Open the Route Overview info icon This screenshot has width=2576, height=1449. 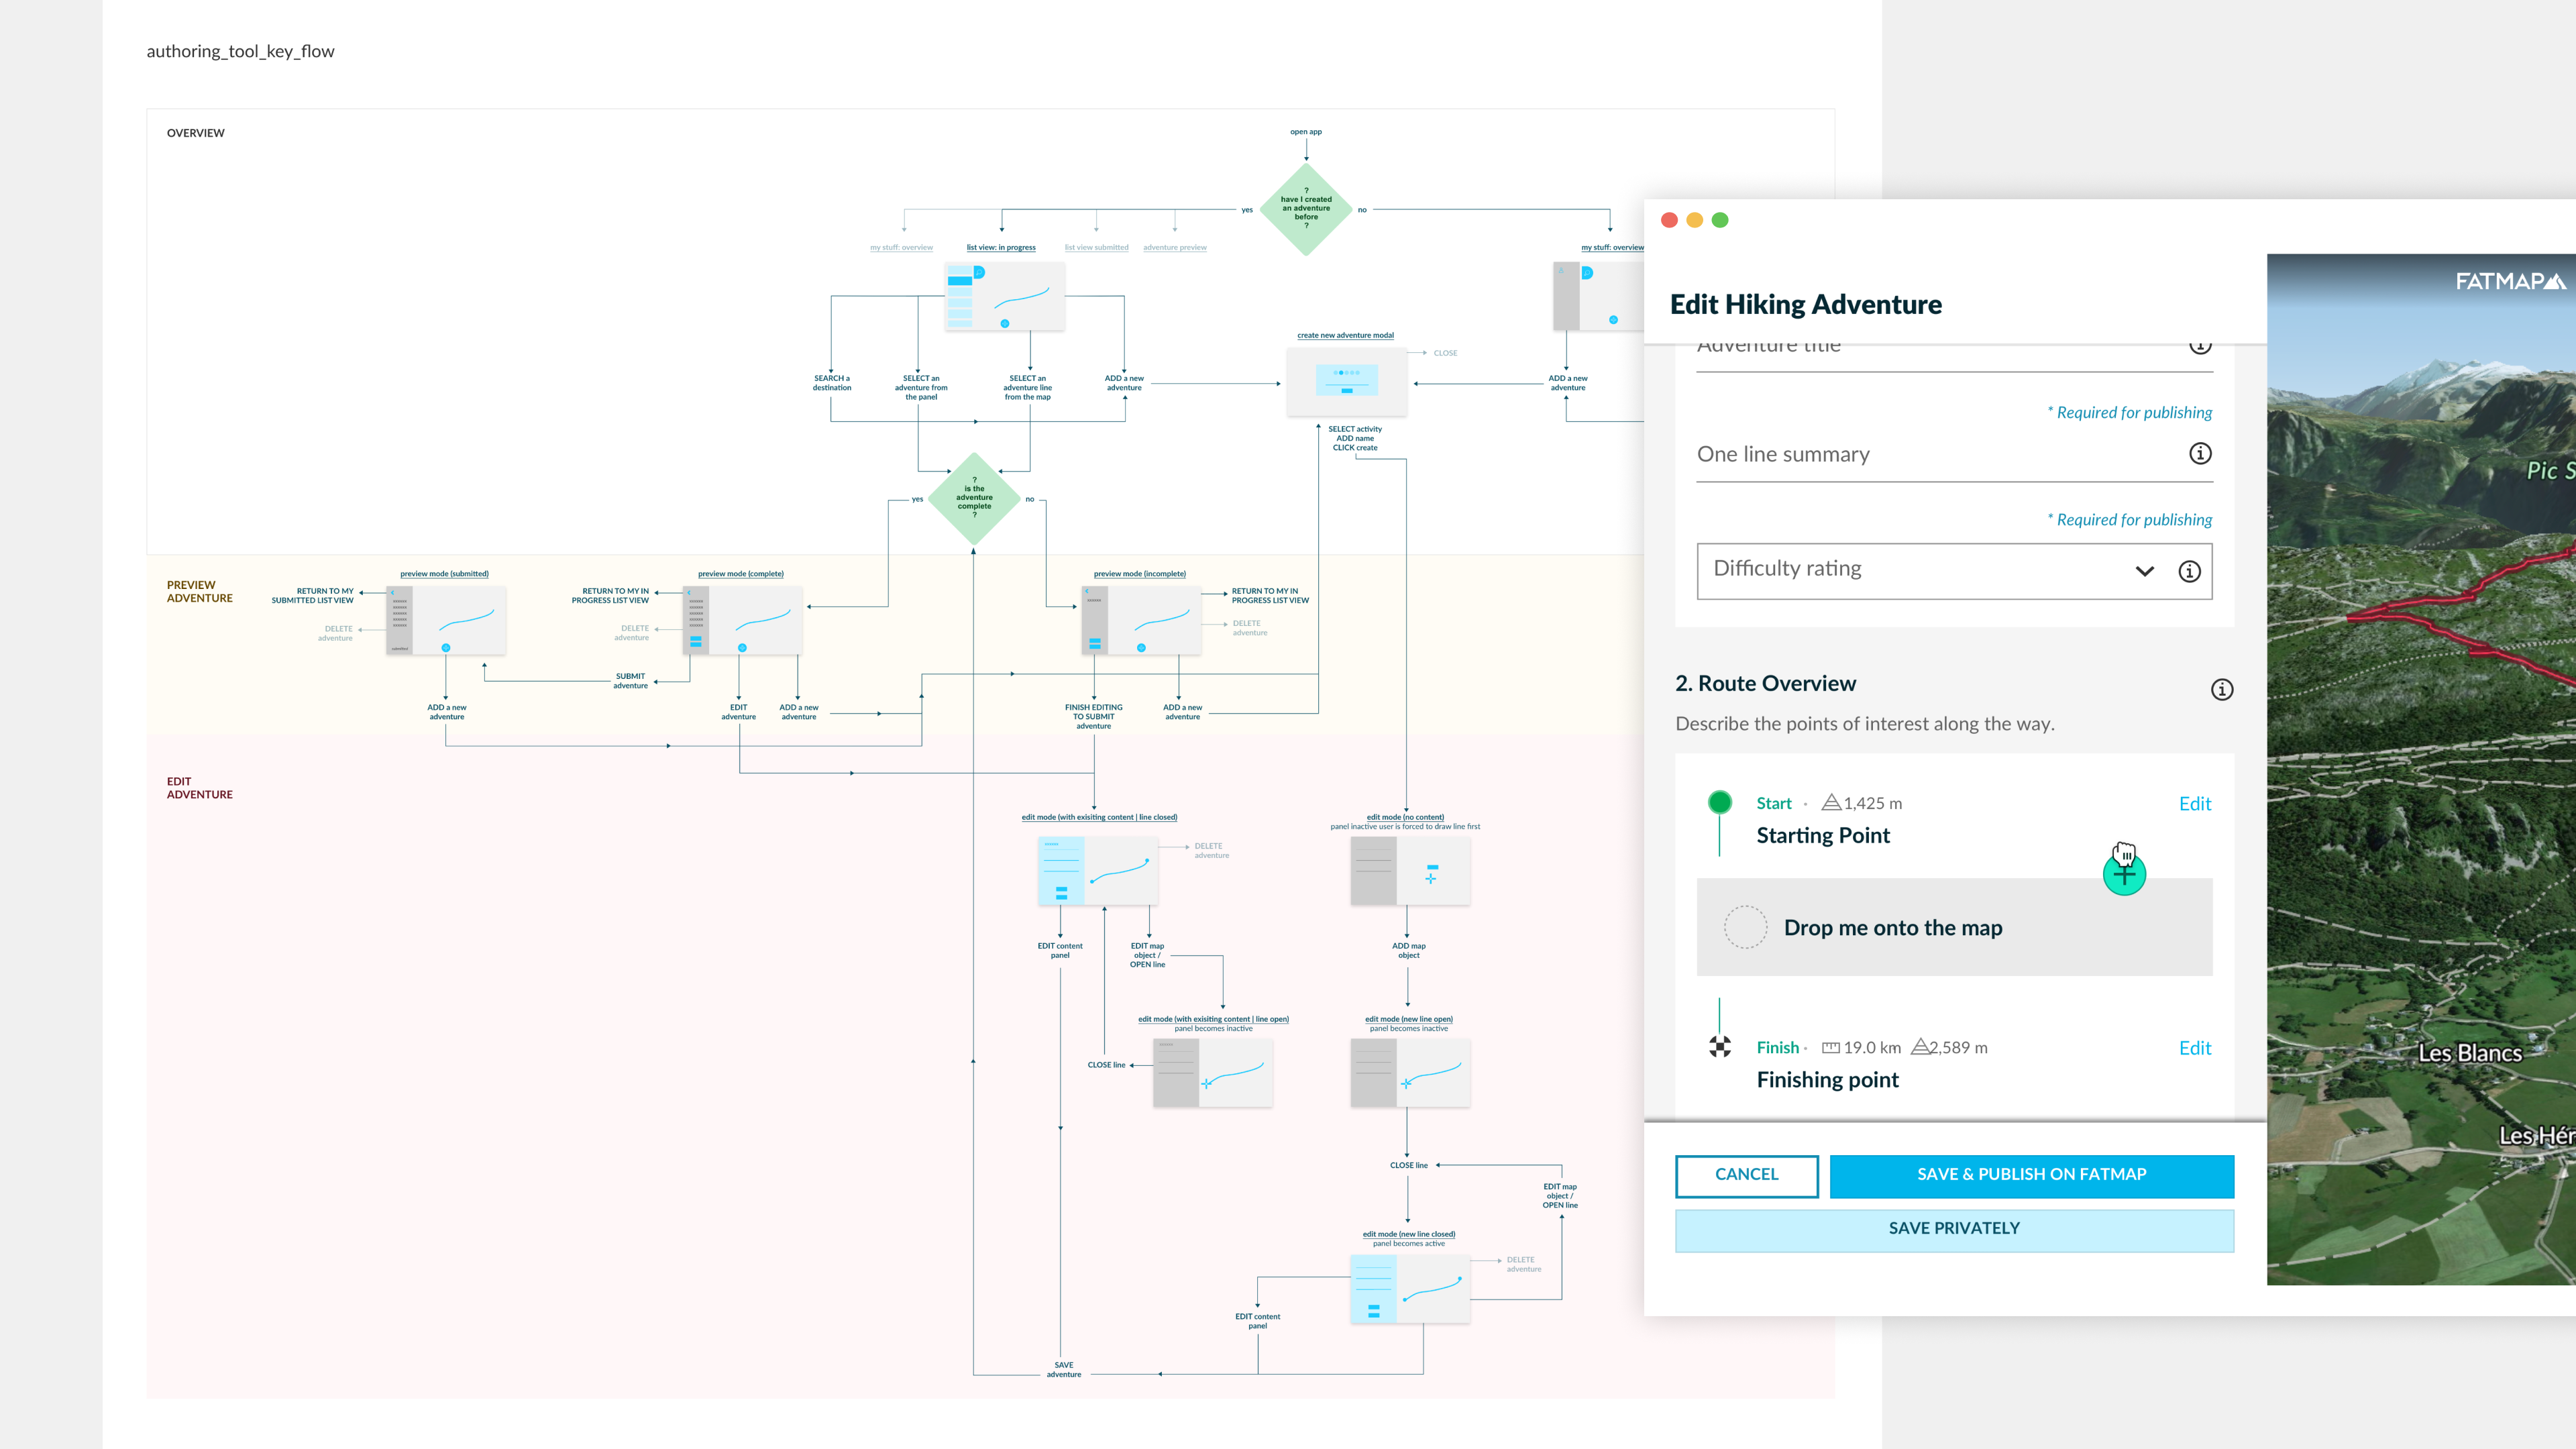[2221, 689]
